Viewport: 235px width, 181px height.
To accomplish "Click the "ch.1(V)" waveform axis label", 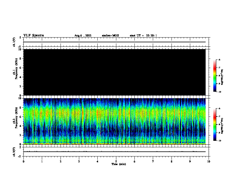I will pyautogui.click(x=14, y=42).
